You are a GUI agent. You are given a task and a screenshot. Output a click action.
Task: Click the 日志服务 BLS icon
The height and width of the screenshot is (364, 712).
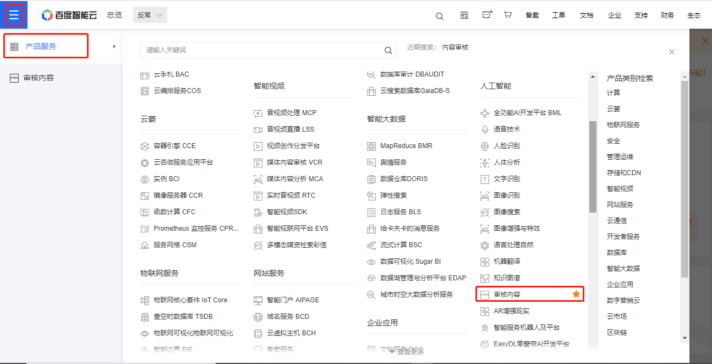pyautogui.click(x=371, y=212)
